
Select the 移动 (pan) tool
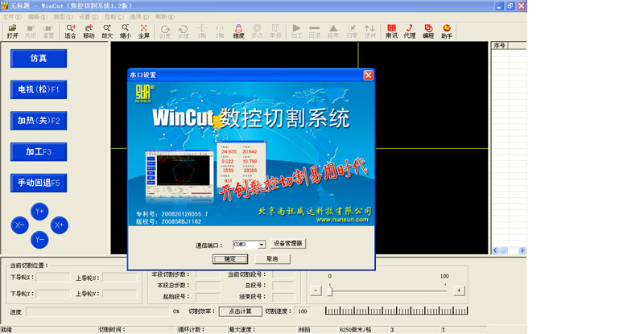click(x=89, y=31)
